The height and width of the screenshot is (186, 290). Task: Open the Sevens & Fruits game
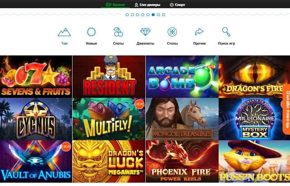point(36,77)
